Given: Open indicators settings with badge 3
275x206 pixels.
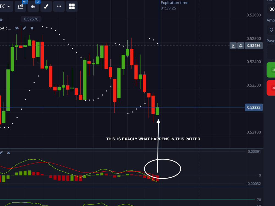Looking at the screenshot, I should pyautogui.click(x=33, y=7).
